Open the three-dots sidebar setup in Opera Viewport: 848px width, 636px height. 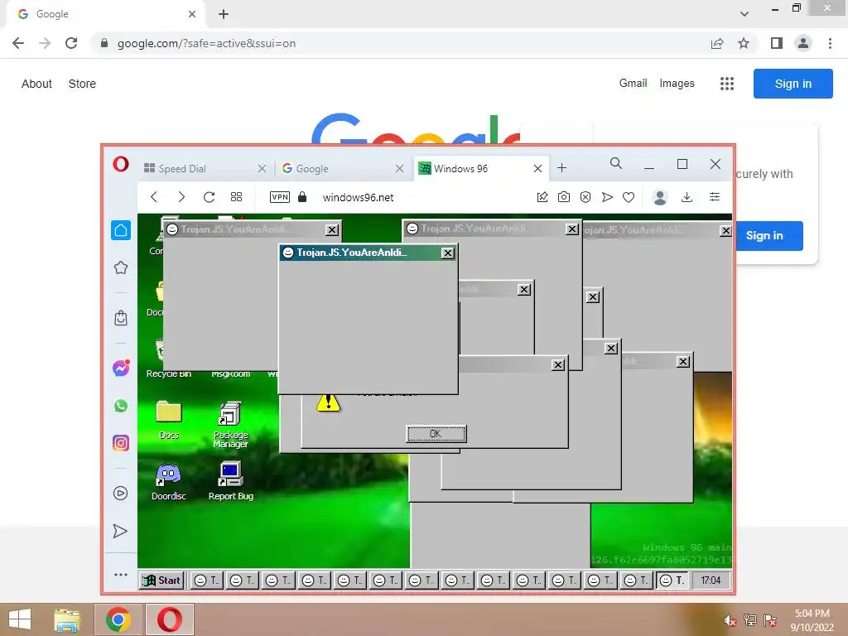121,575
